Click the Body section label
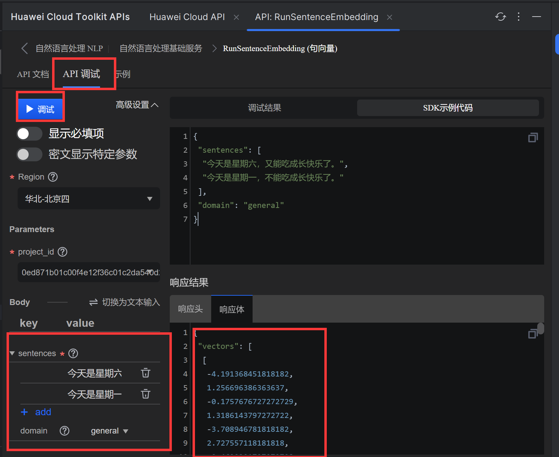Screen dimensions: 559x457 coord(20,302)
